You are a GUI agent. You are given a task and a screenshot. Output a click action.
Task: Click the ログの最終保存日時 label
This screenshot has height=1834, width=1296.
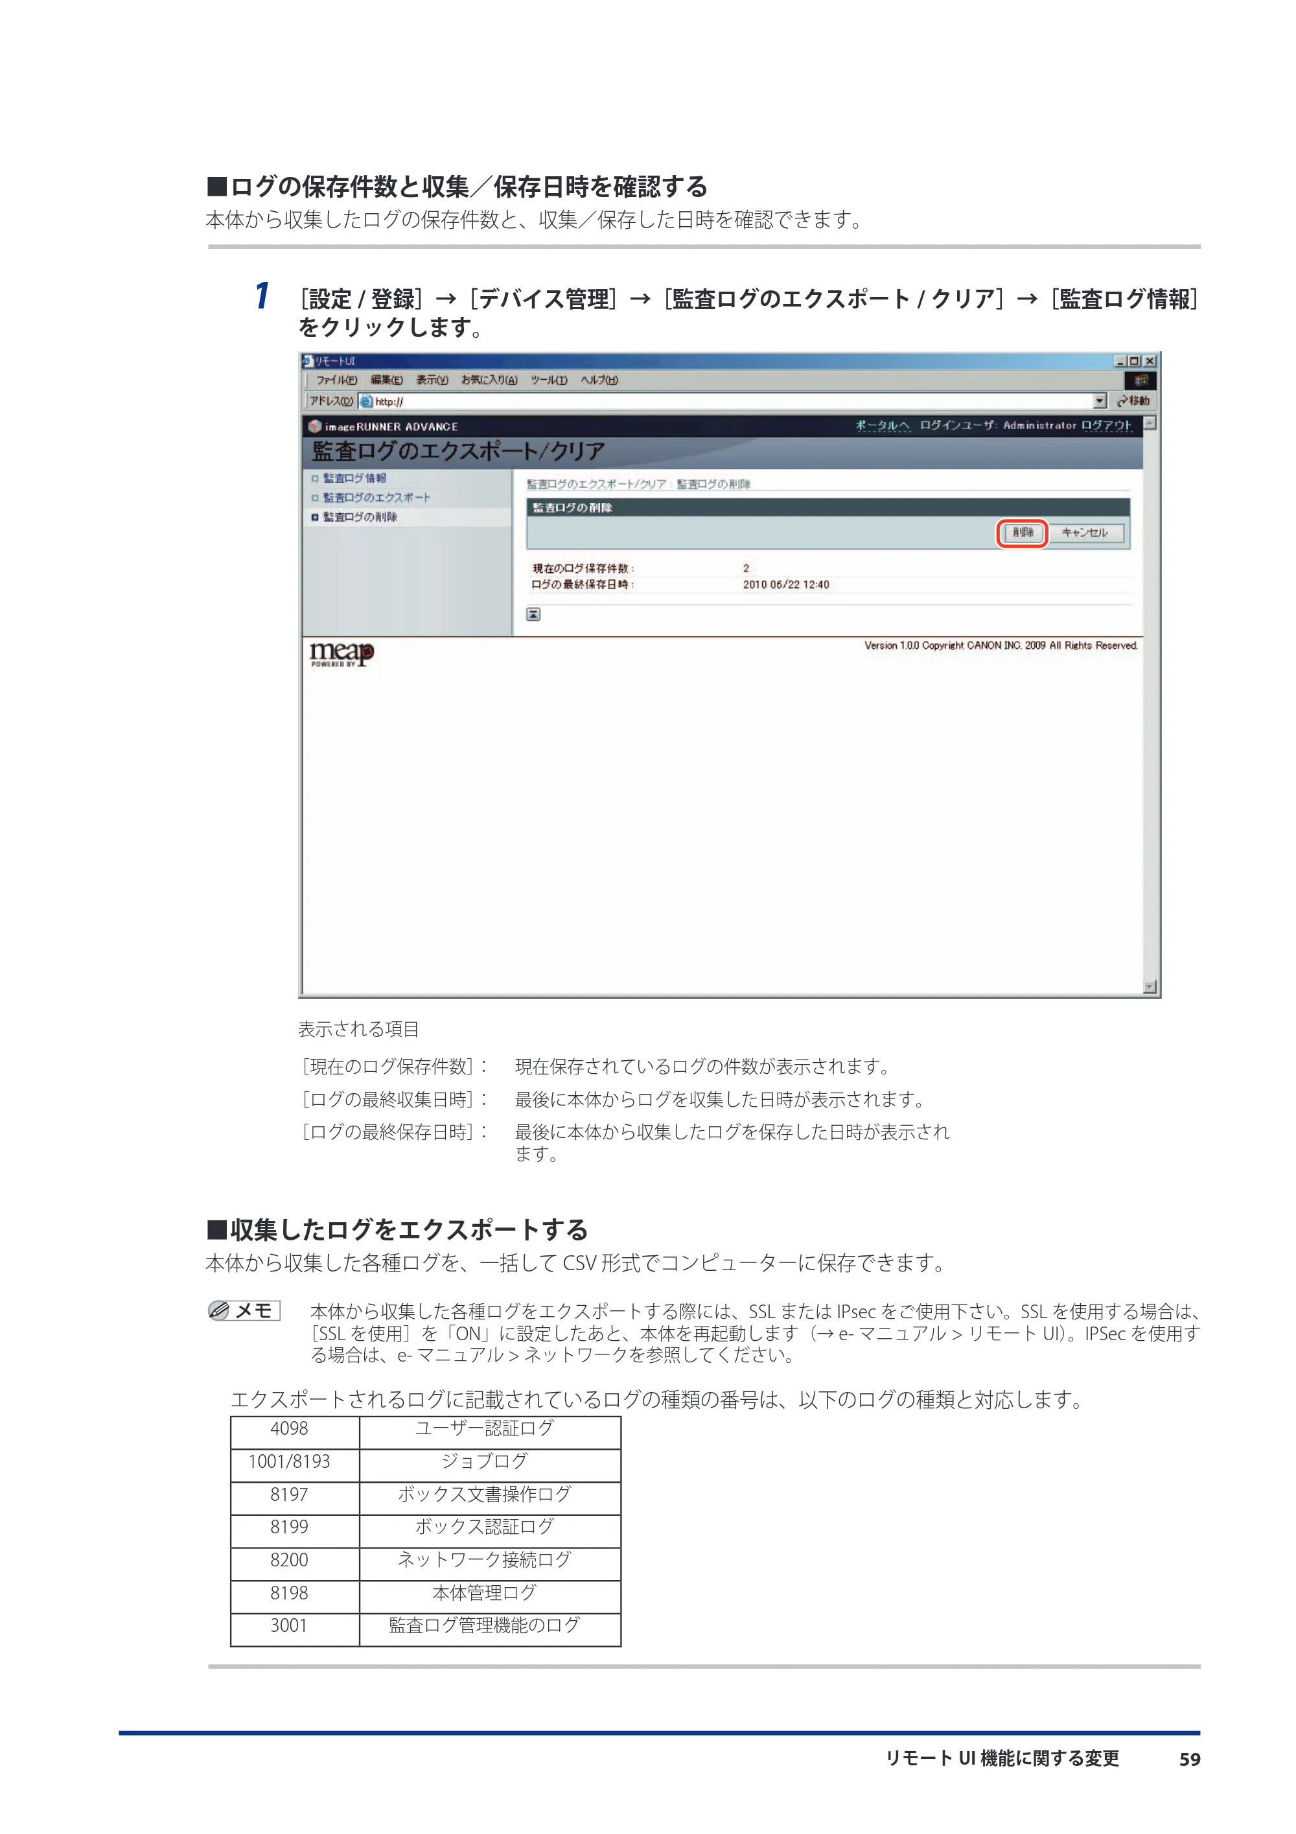[x=583, y=585]
